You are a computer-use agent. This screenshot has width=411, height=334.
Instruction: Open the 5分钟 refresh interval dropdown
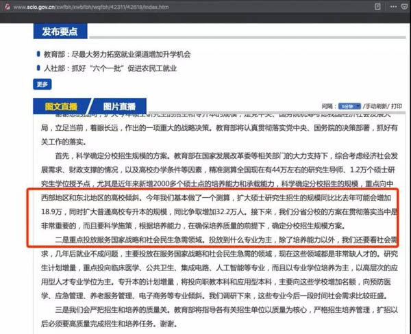pos(349,106)
